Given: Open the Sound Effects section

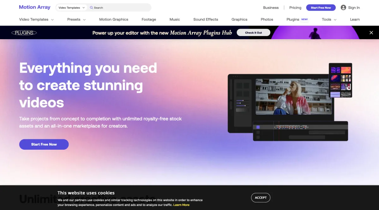Looking at the screenshot, I should (206, 19).
